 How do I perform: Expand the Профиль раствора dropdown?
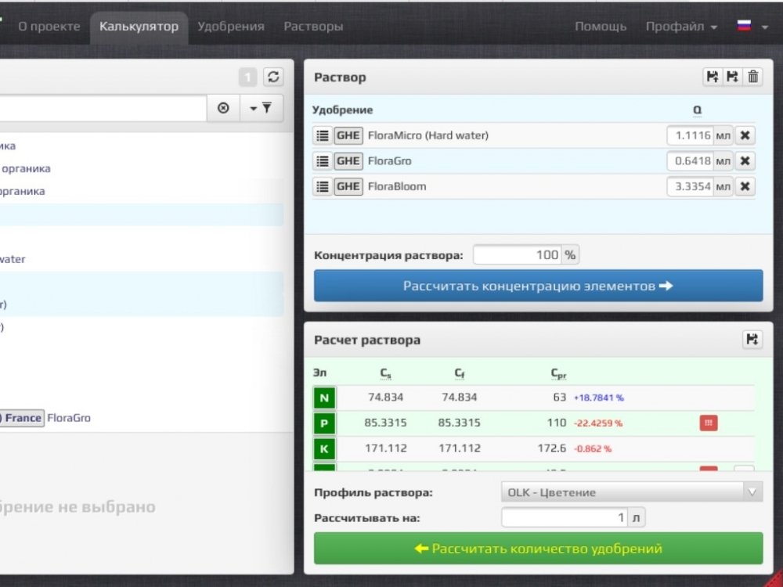tap(632, 492)
